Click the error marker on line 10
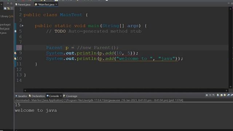Screen dimensions: 233x131 [15, 59]
